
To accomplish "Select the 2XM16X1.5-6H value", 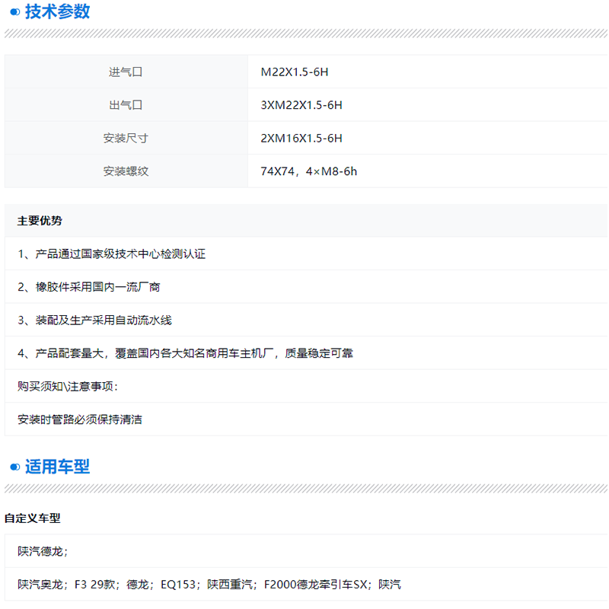I will tap(301, 139).
